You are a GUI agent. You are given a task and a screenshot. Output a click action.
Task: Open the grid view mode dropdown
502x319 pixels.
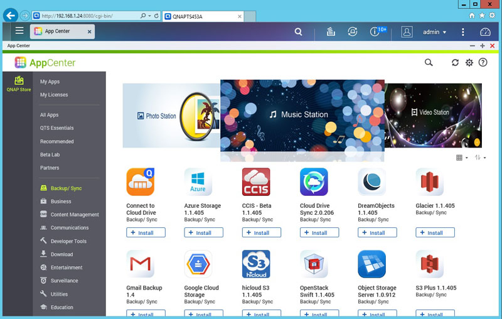coord(462,158)
